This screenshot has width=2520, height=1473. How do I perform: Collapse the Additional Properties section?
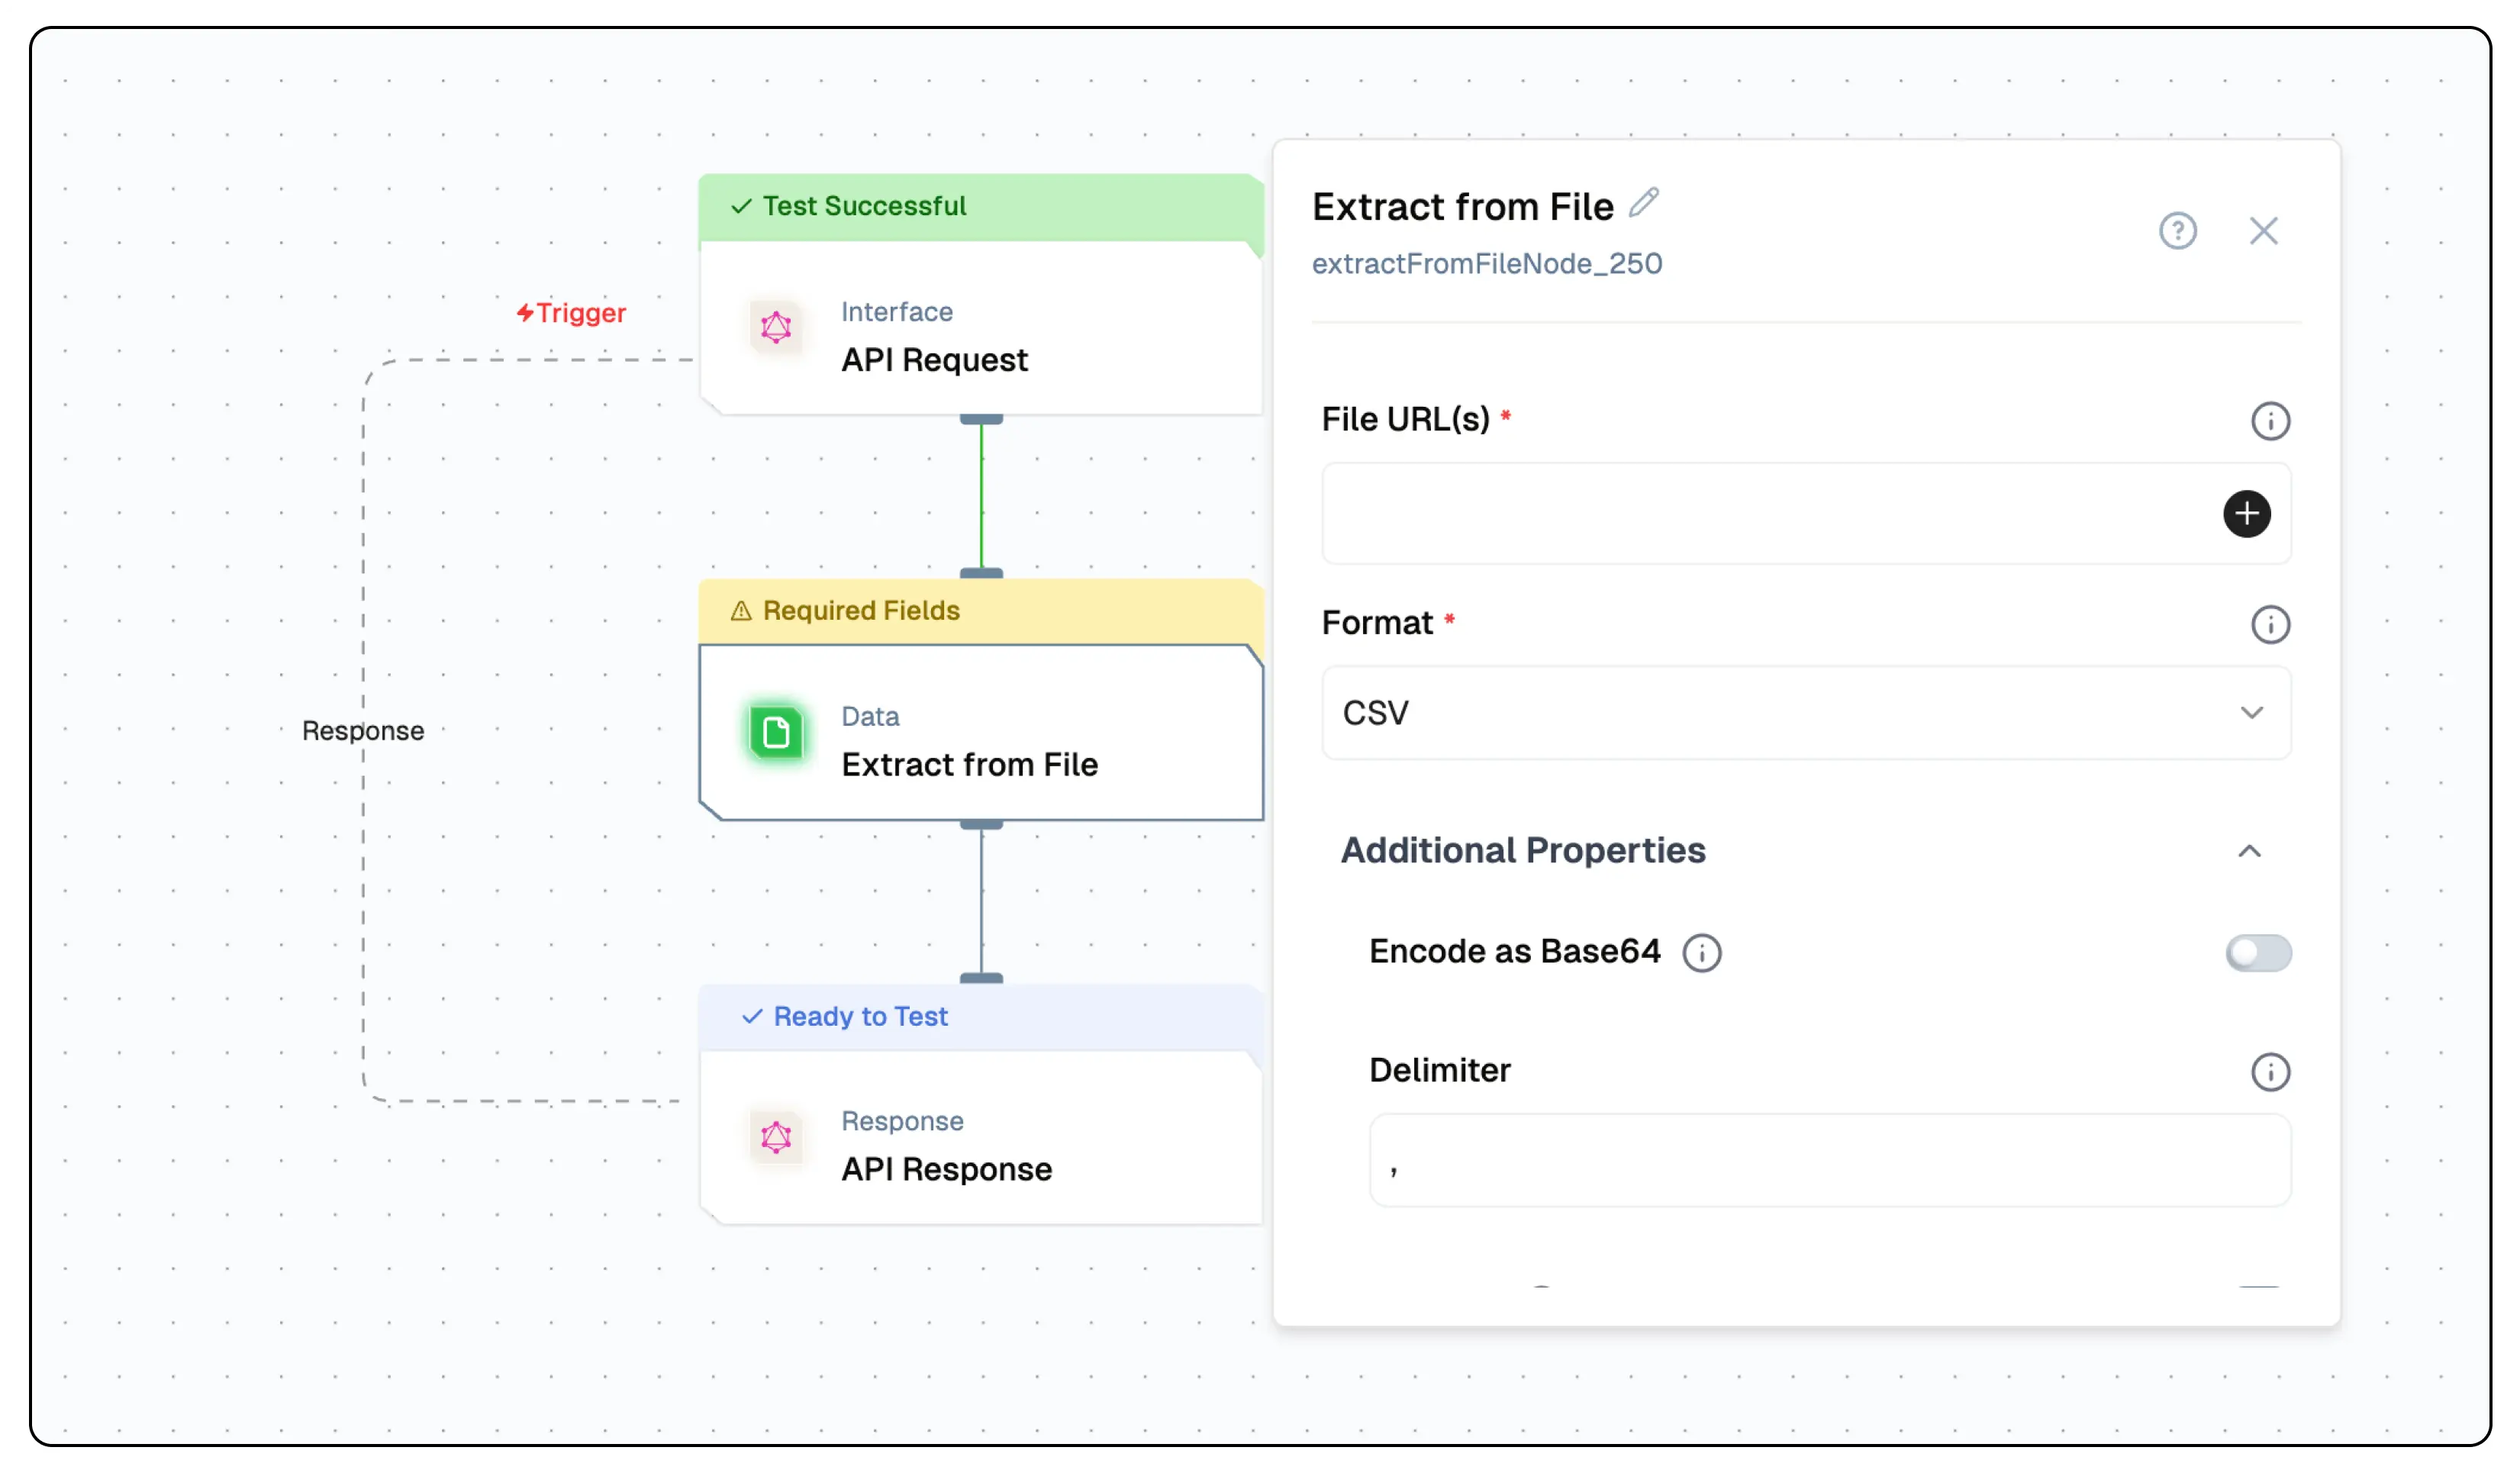coord(2248,851)
